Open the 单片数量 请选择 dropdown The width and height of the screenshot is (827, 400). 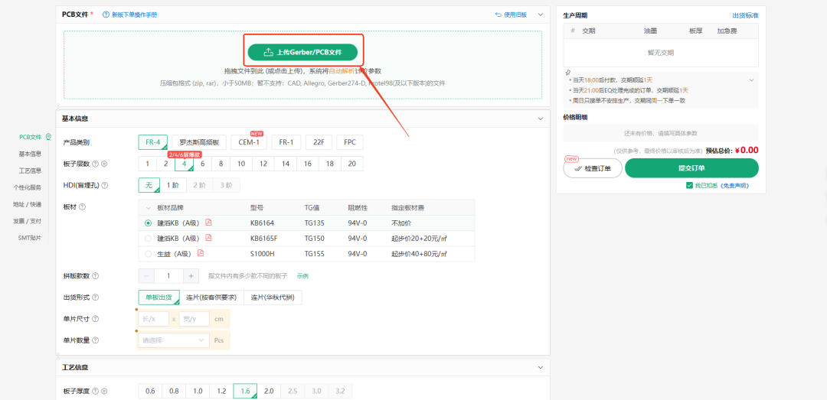(174, 340)
